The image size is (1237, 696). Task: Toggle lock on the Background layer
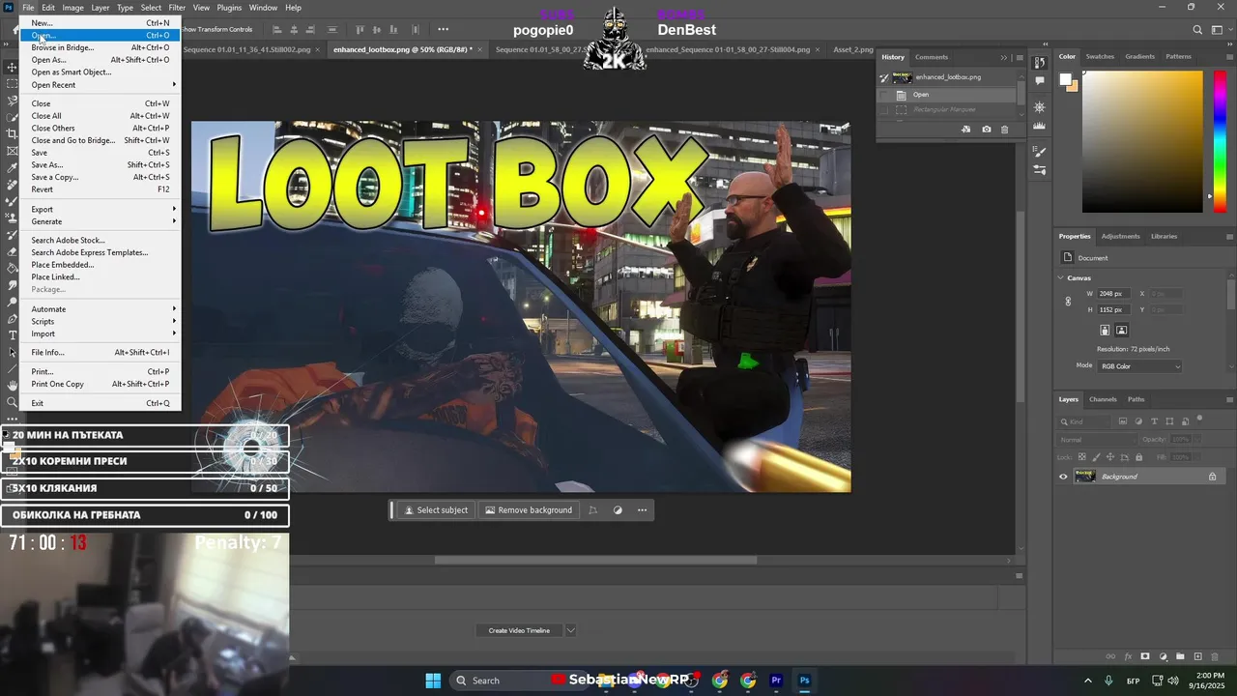tap(1212, 477)
